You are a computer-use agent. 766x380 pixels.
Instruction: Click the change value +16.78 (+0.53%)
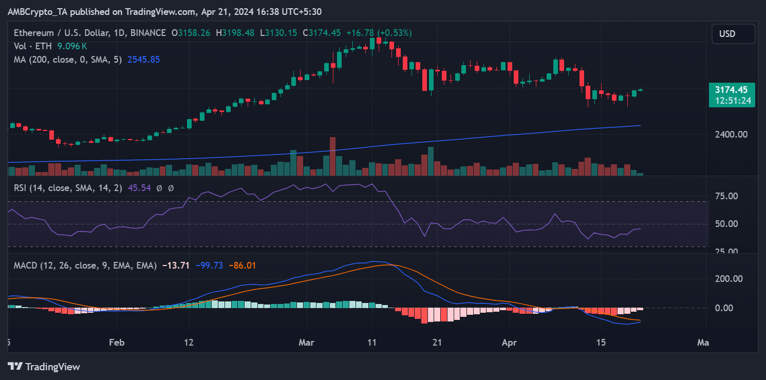click(379, 33)
